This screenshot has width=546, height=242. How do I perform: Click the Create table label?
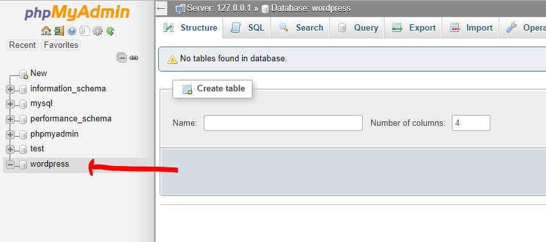221,89
